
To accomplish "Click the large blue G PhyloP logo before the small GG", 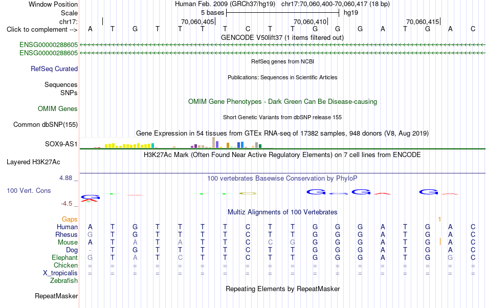I will pyautogui.click(x=316, y=192).
